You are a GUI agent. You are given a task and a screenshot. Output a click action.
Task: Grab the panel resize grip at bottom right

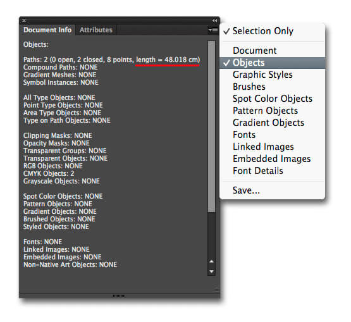tap(216, 289)
